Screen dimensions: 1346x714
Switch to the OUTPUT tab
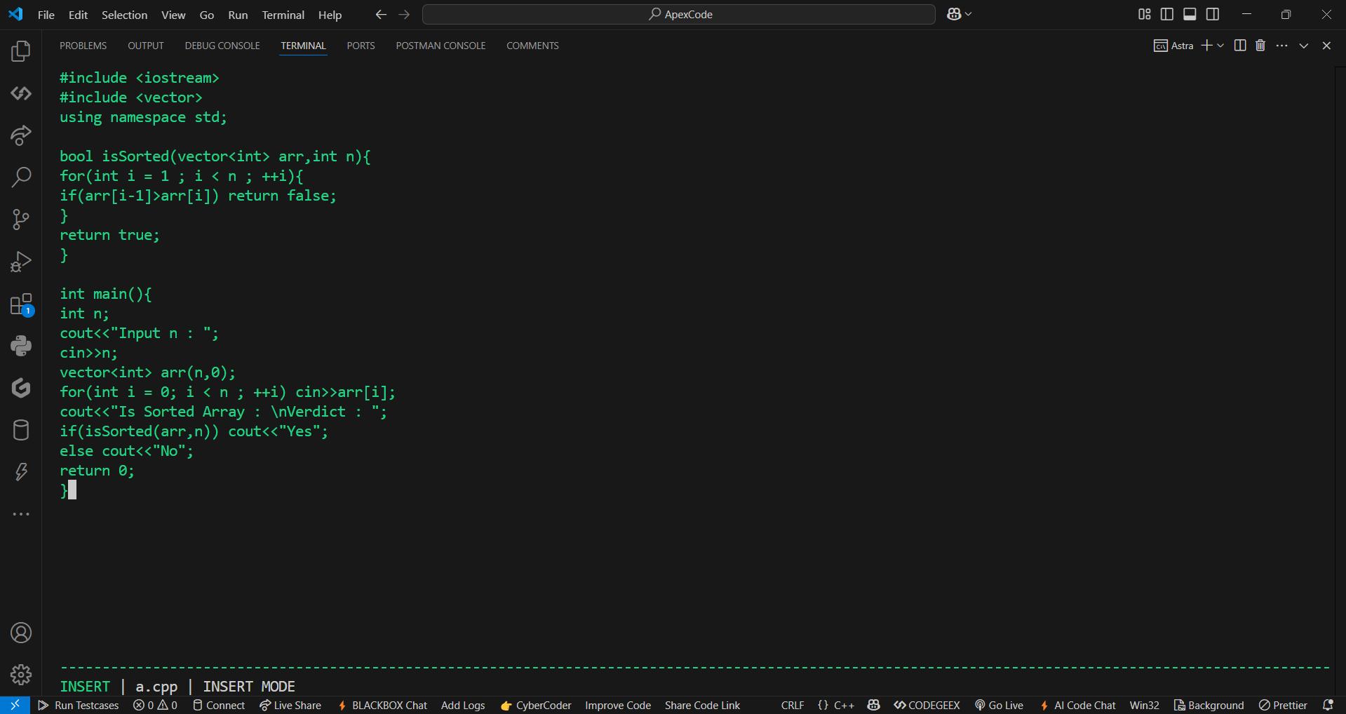pyautogui.click(x=146, y=46)
